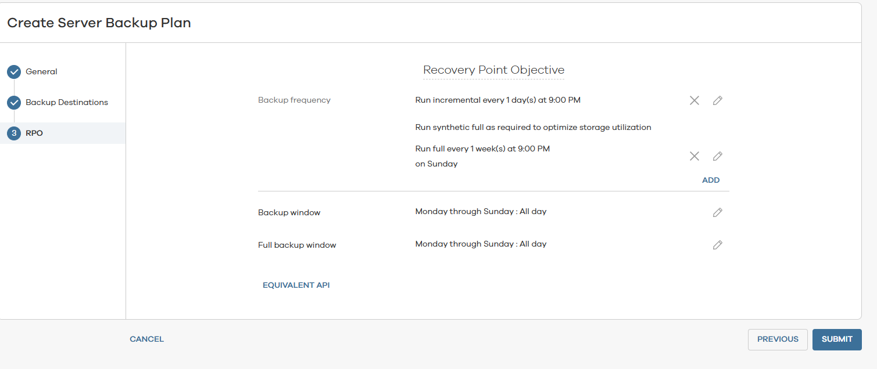Go back with the Previous button
The image size is (877, 369).
[778, 339]
